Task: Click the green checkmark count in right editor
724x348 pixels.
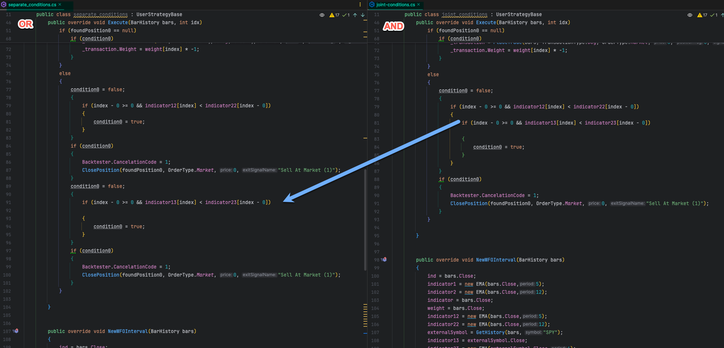Action: pyautogui.click(x=714, y=15)
